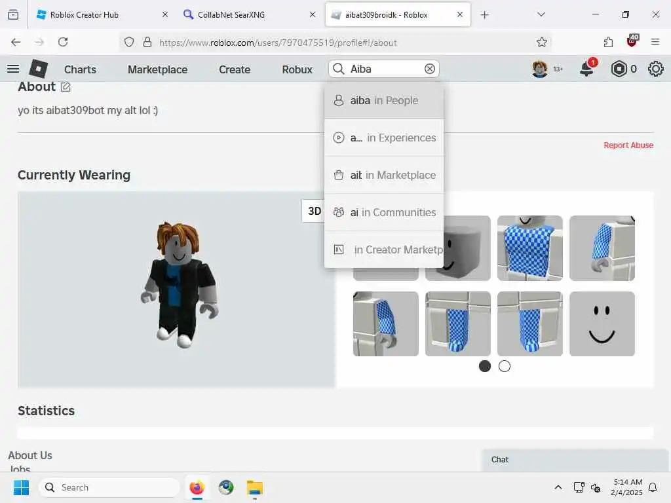This screenshot has height=503, width=671.
Task: Launch Firefox from the taskbar
Action: 197,487
